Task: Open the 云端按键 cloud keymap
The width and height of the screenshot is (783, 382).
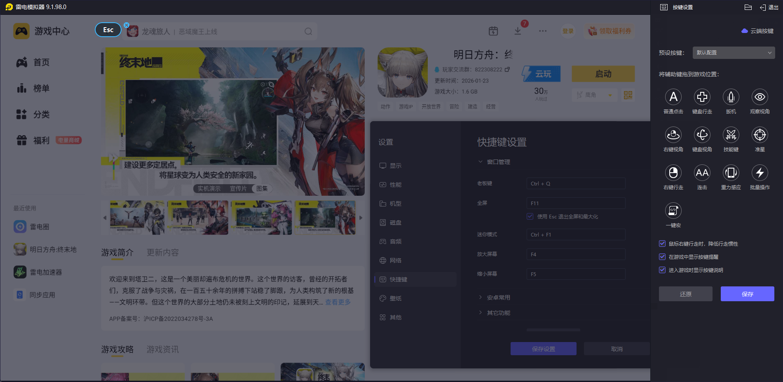Action: 757,31
